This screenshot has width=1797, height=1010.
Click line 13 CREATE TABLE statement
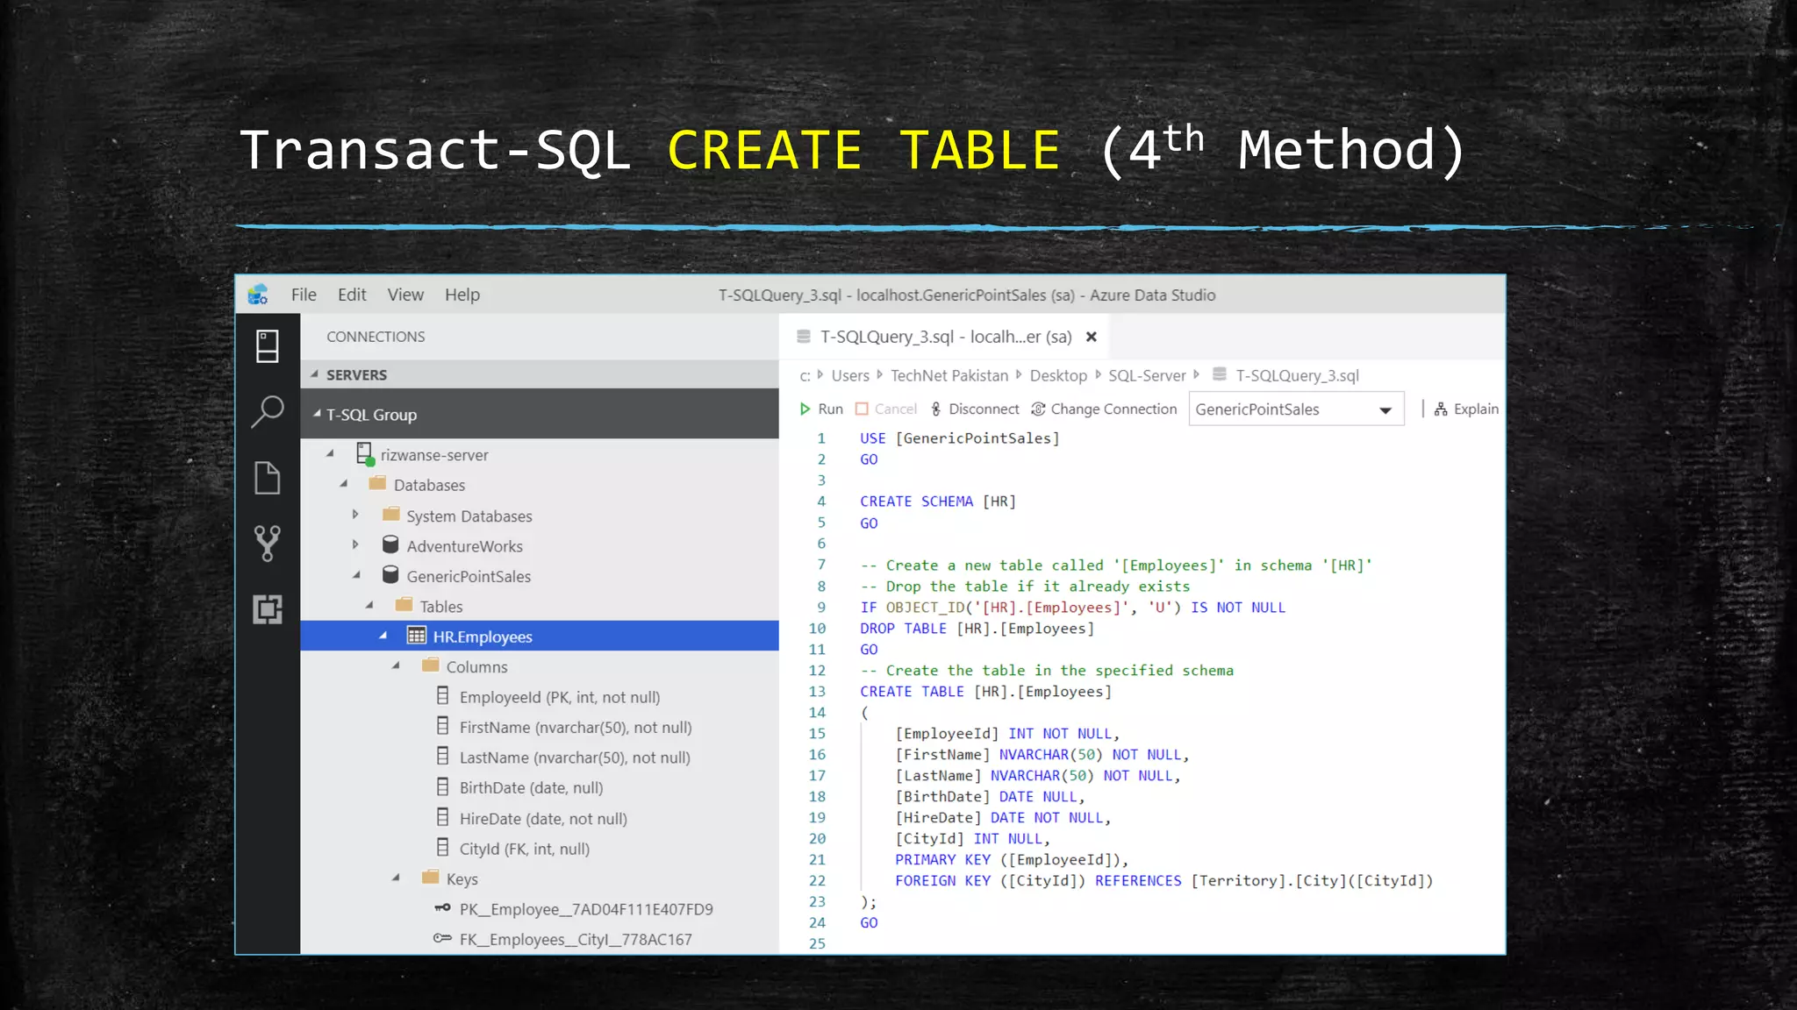pos(985,691)
